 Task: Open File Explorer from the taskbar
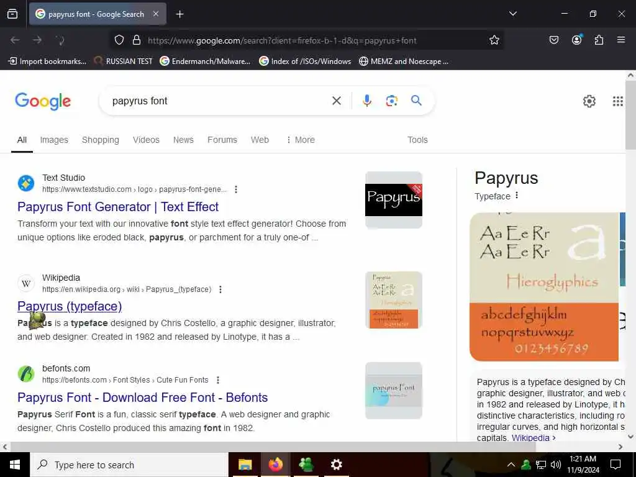(245, 465)
